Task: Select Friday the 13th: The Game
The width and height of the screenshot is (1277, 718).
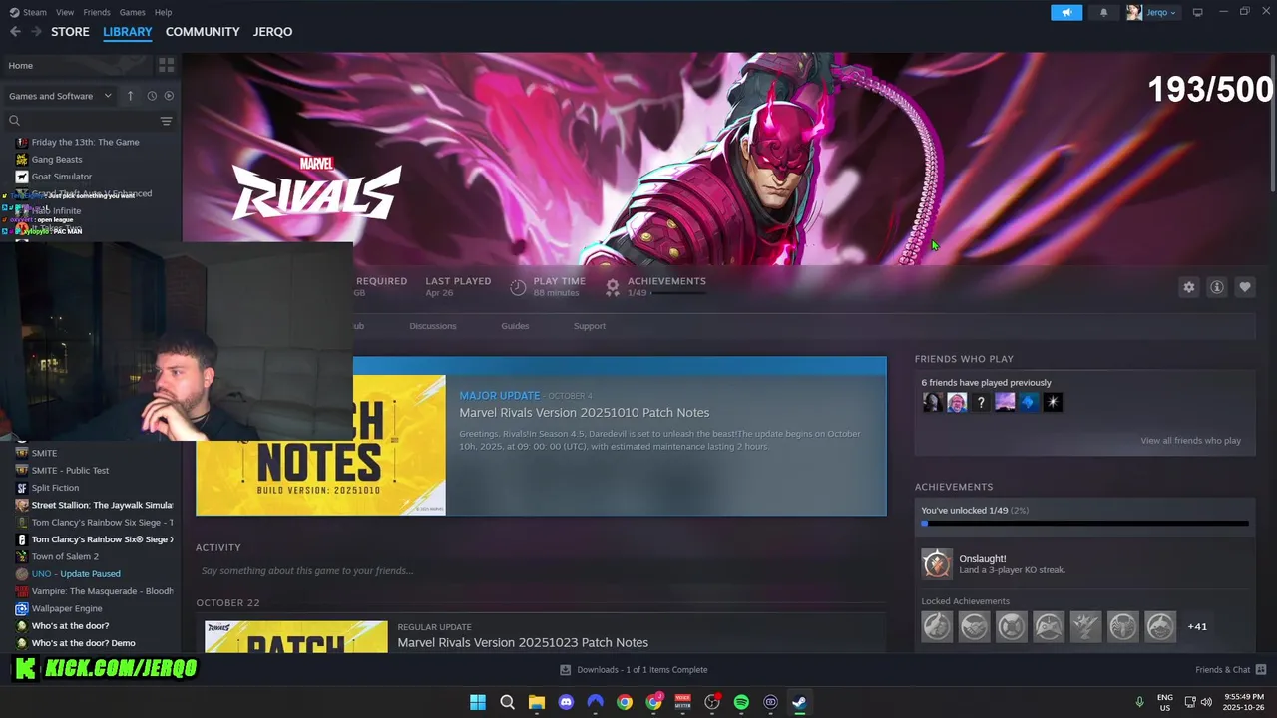Action: pyautogui.click(x=85, y=142)
